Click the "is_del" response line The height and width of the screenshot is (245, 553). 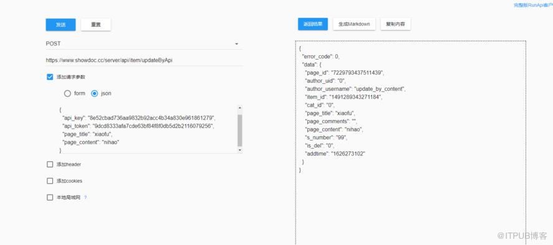pyautogui.click(x=320, y=146)
